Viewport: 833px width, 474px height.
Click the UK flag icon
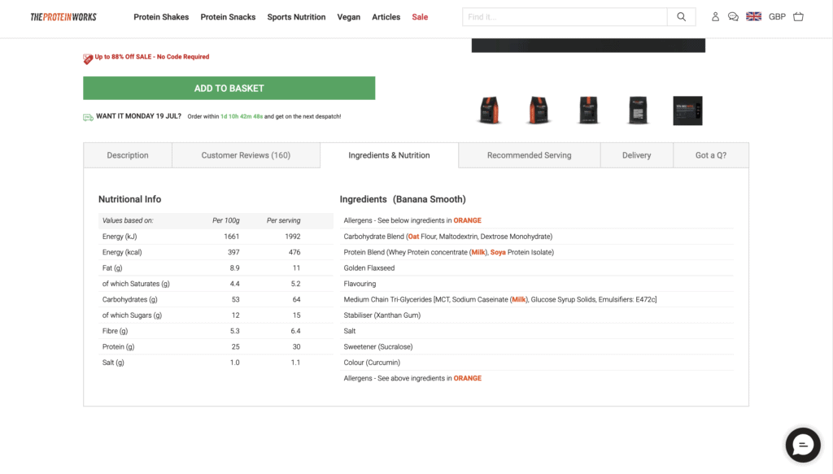(753, 16)
